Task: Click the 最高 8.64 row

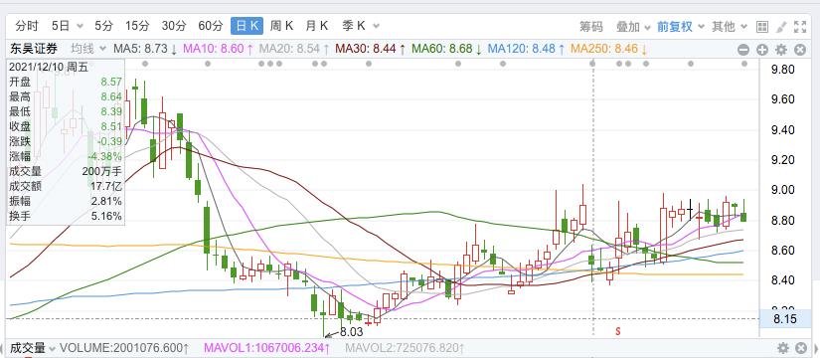Action: pos(66,96)
